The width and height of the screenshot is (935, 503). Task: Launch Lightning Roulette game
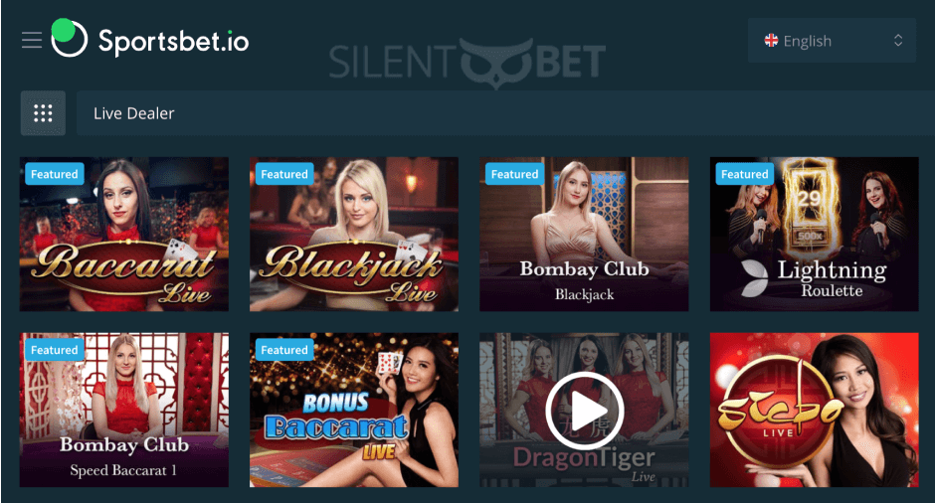click(814, 235)
